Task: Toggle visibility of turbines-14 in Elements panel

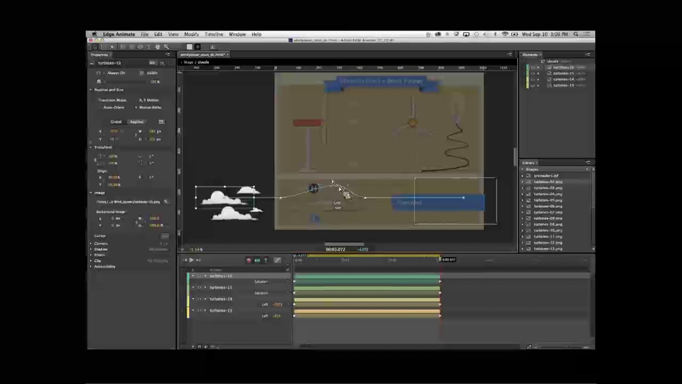Action: tap(533, 79)
